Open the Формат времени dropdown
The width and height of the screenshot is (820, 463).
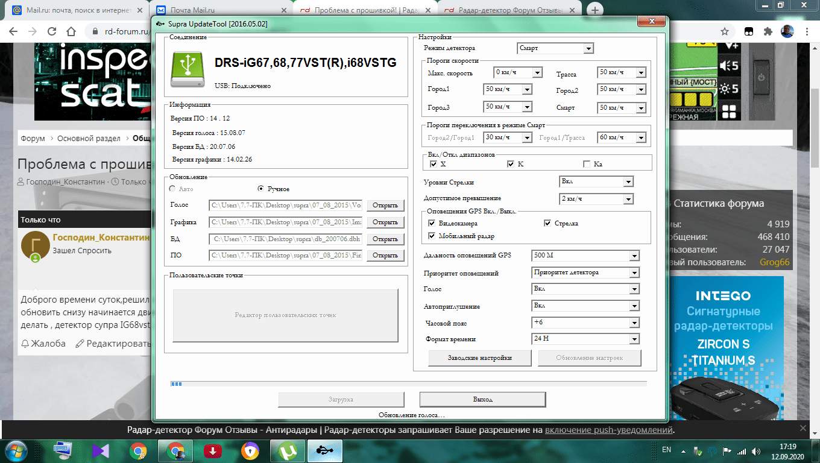click(585, 339)
